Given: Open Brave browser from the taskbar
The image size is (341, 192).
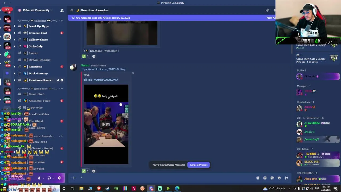Looking at the screenshot, I should tap(99, 189).
